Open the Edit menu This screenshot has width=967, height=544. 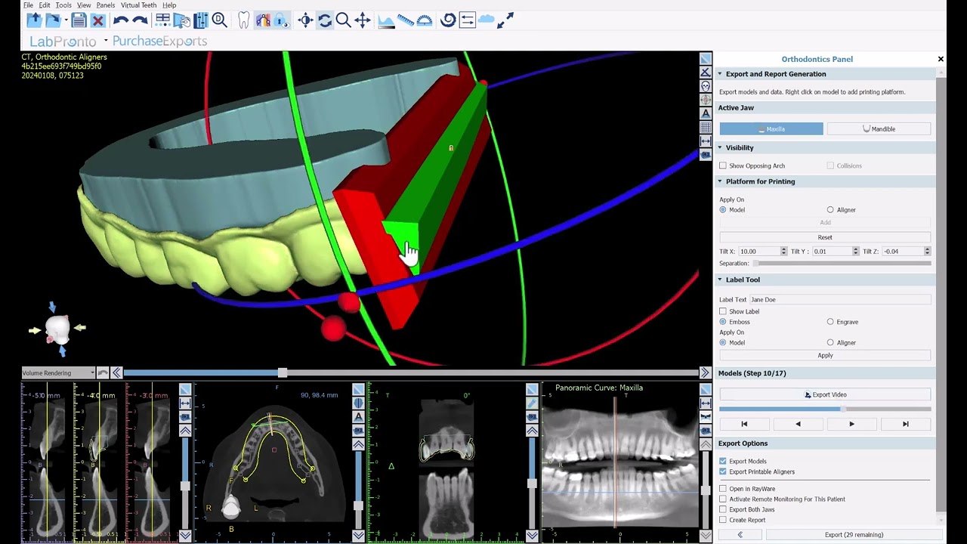[x=45, y=5]
